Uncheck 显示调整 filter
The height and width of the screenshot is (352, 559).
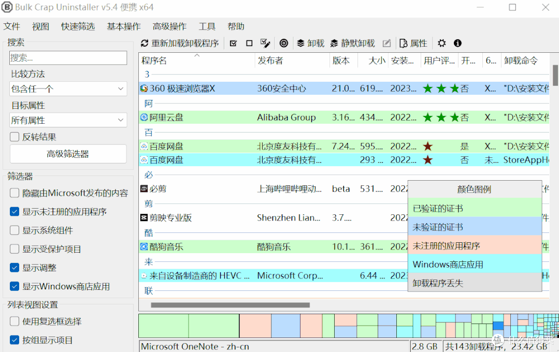(x=15, y=268)
